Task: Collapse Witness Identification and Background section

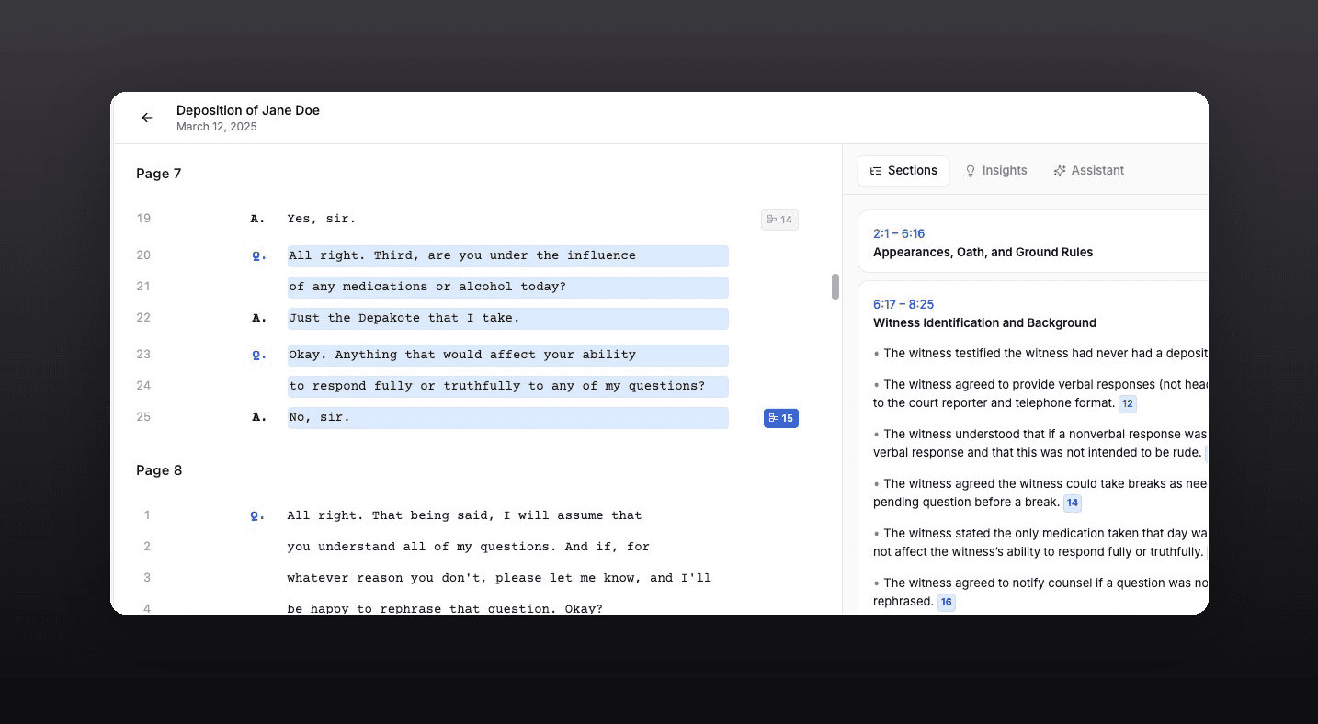Action: (x=984, y=322)
